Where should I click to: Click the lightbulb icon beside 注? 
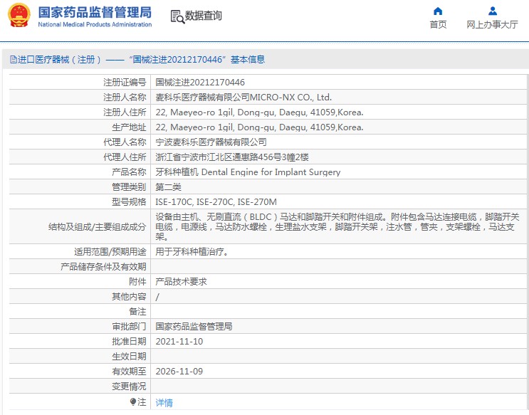click(133, 402)
